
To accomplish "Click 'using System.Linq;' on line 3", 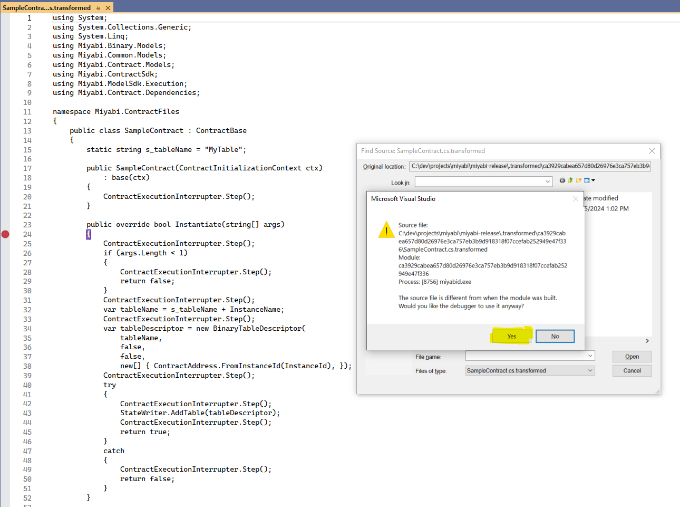I will click(x=91, y=36).
